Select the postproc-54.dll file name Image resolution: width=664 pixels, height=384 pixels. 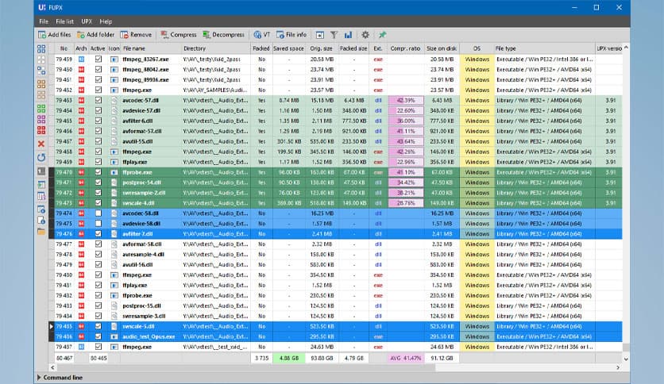click(x=141, y=182)
